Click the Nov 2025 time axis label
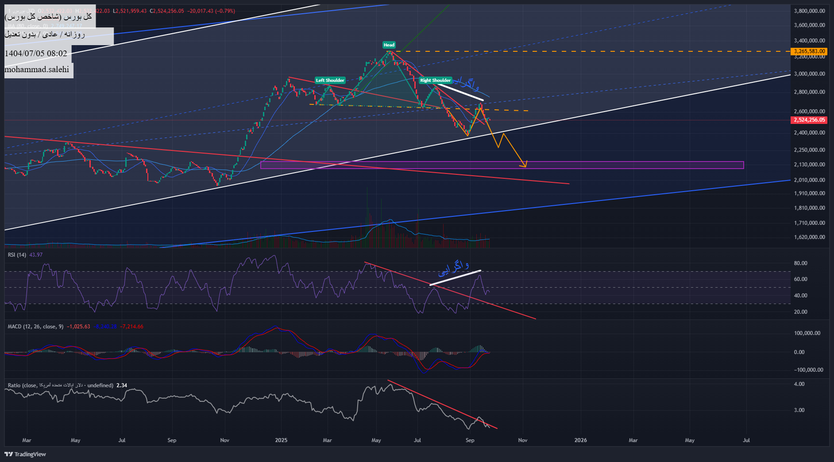 (523, 440)
